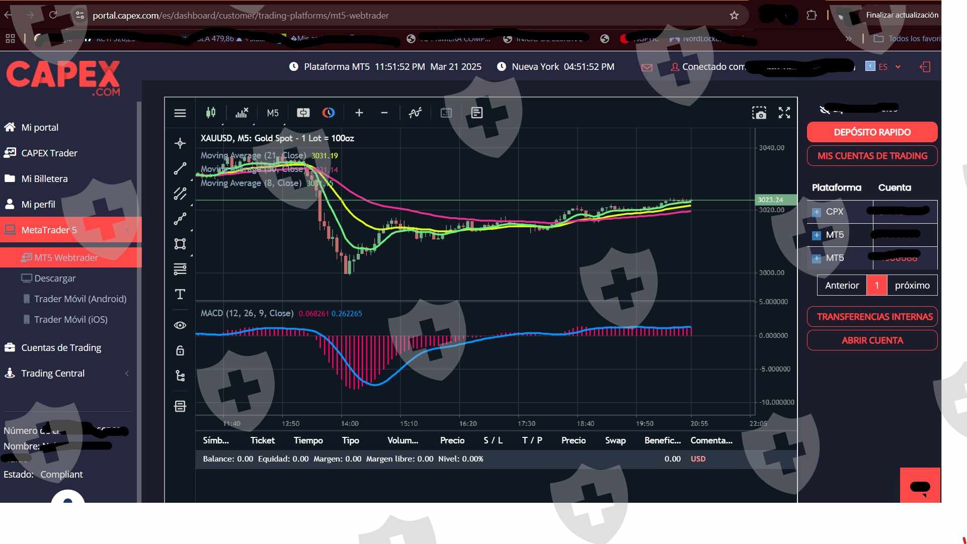Open Cuentas de Trading menu item
Viewport: 967px width, 544px height.
pyautogui.click(x=61, y=347)
